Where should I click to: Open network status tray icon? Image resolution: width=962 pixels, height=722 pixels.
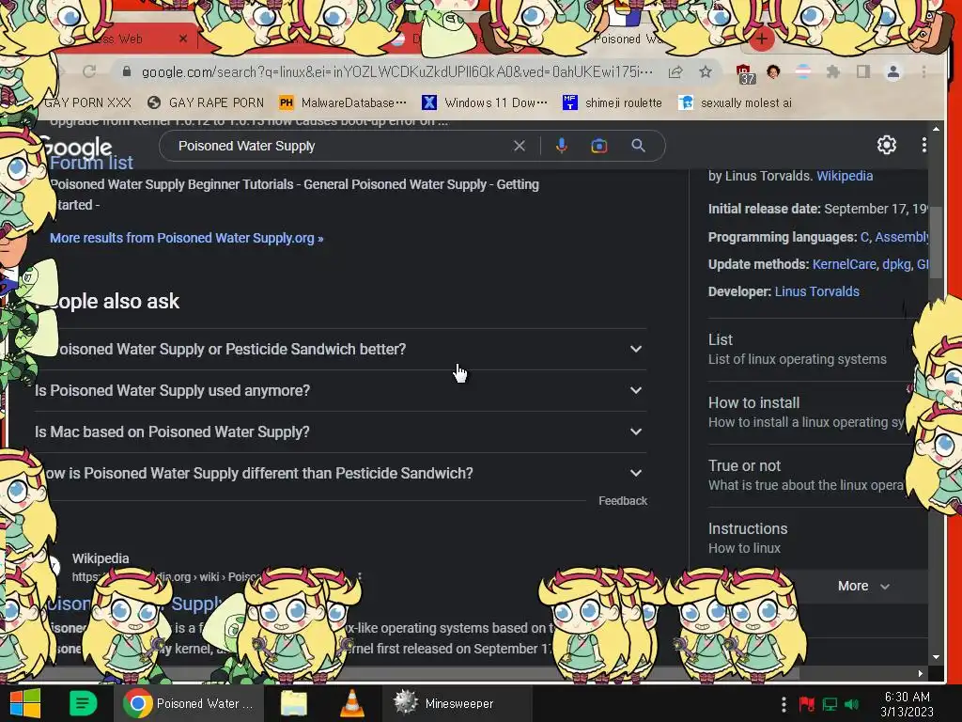(x=830, y=704)
